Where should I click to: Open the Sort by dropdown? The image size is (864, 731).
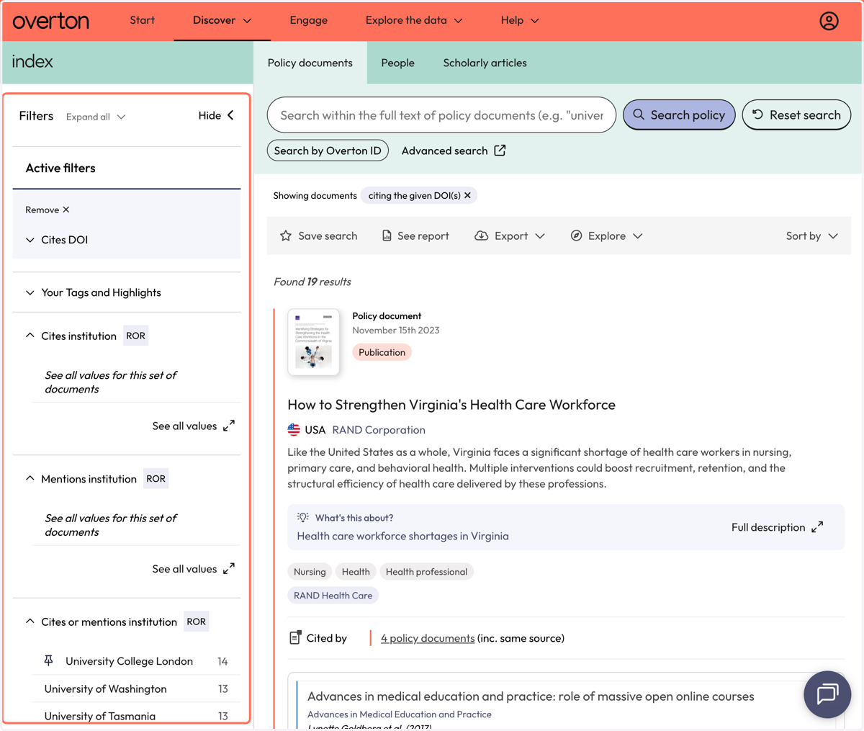click(812, 236)
